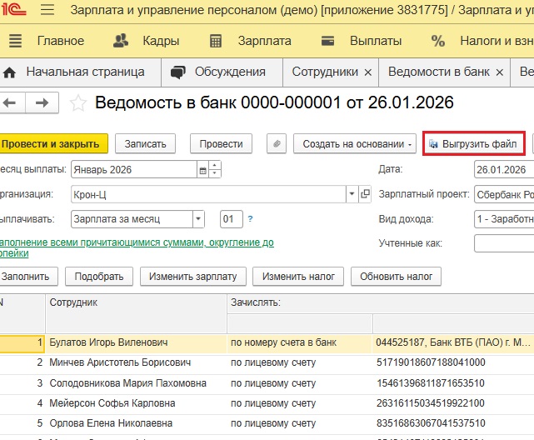Focus the Дата field 26.01.2026
Screen dimensions: 534x440
click(x=504, y=169)
